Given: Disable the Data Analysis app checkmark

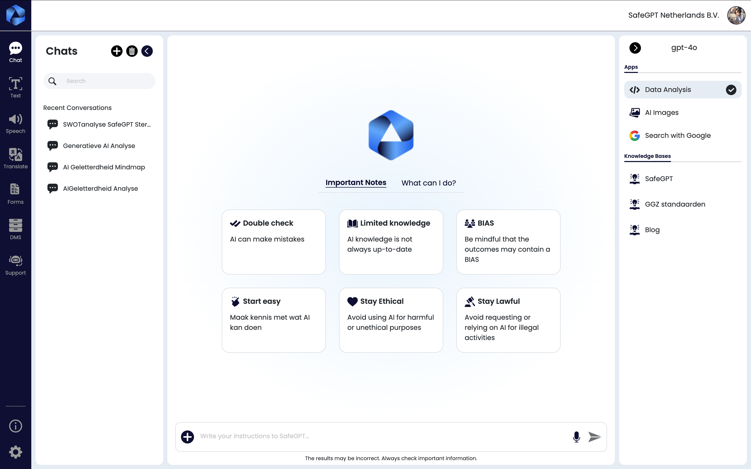Looking at the screenshot, I should pyautogui.click(x=731, y=90).
